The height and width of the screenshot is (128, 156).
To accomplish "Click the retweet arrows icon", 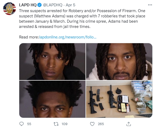I will pyautogui.click(x=56, y=124).
